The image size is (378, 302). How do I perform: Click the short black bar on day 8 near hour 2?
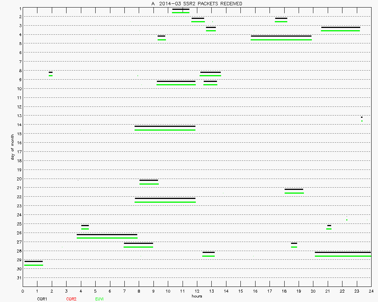(51, 72)
